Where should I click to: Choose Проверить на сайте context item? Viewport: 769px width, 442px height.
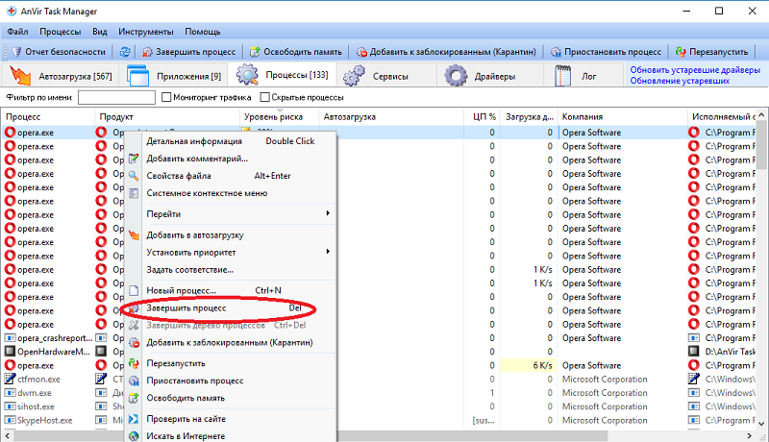(231, 419)
